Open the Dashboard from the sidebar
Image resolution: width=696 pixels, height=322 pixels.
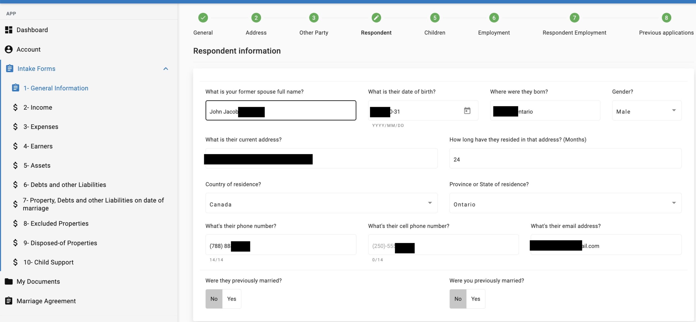32,30
